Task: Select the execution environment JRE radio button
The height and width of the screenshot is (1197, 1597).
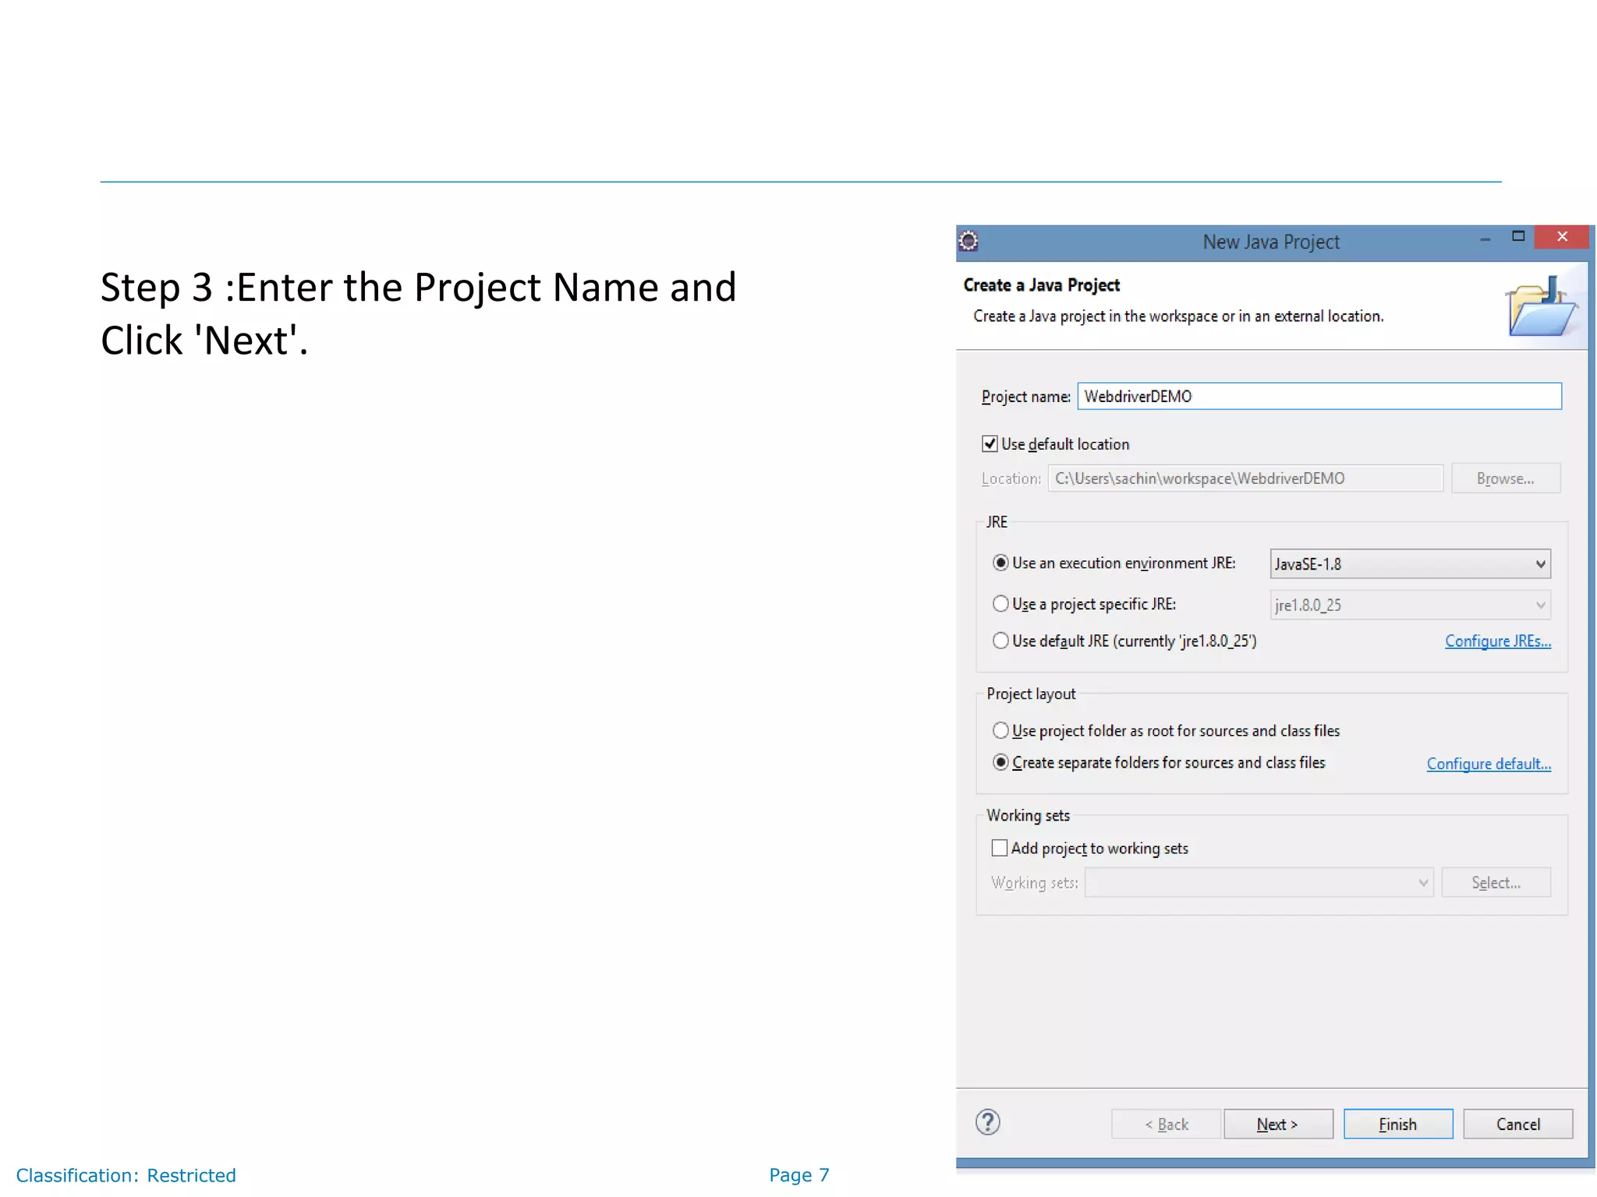Action: point(1000,563)
